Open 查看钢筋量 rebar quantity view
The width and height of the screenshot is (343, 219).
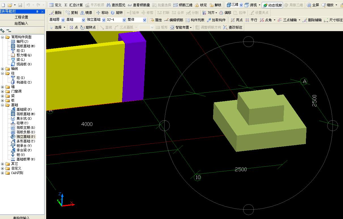(139, 5)
